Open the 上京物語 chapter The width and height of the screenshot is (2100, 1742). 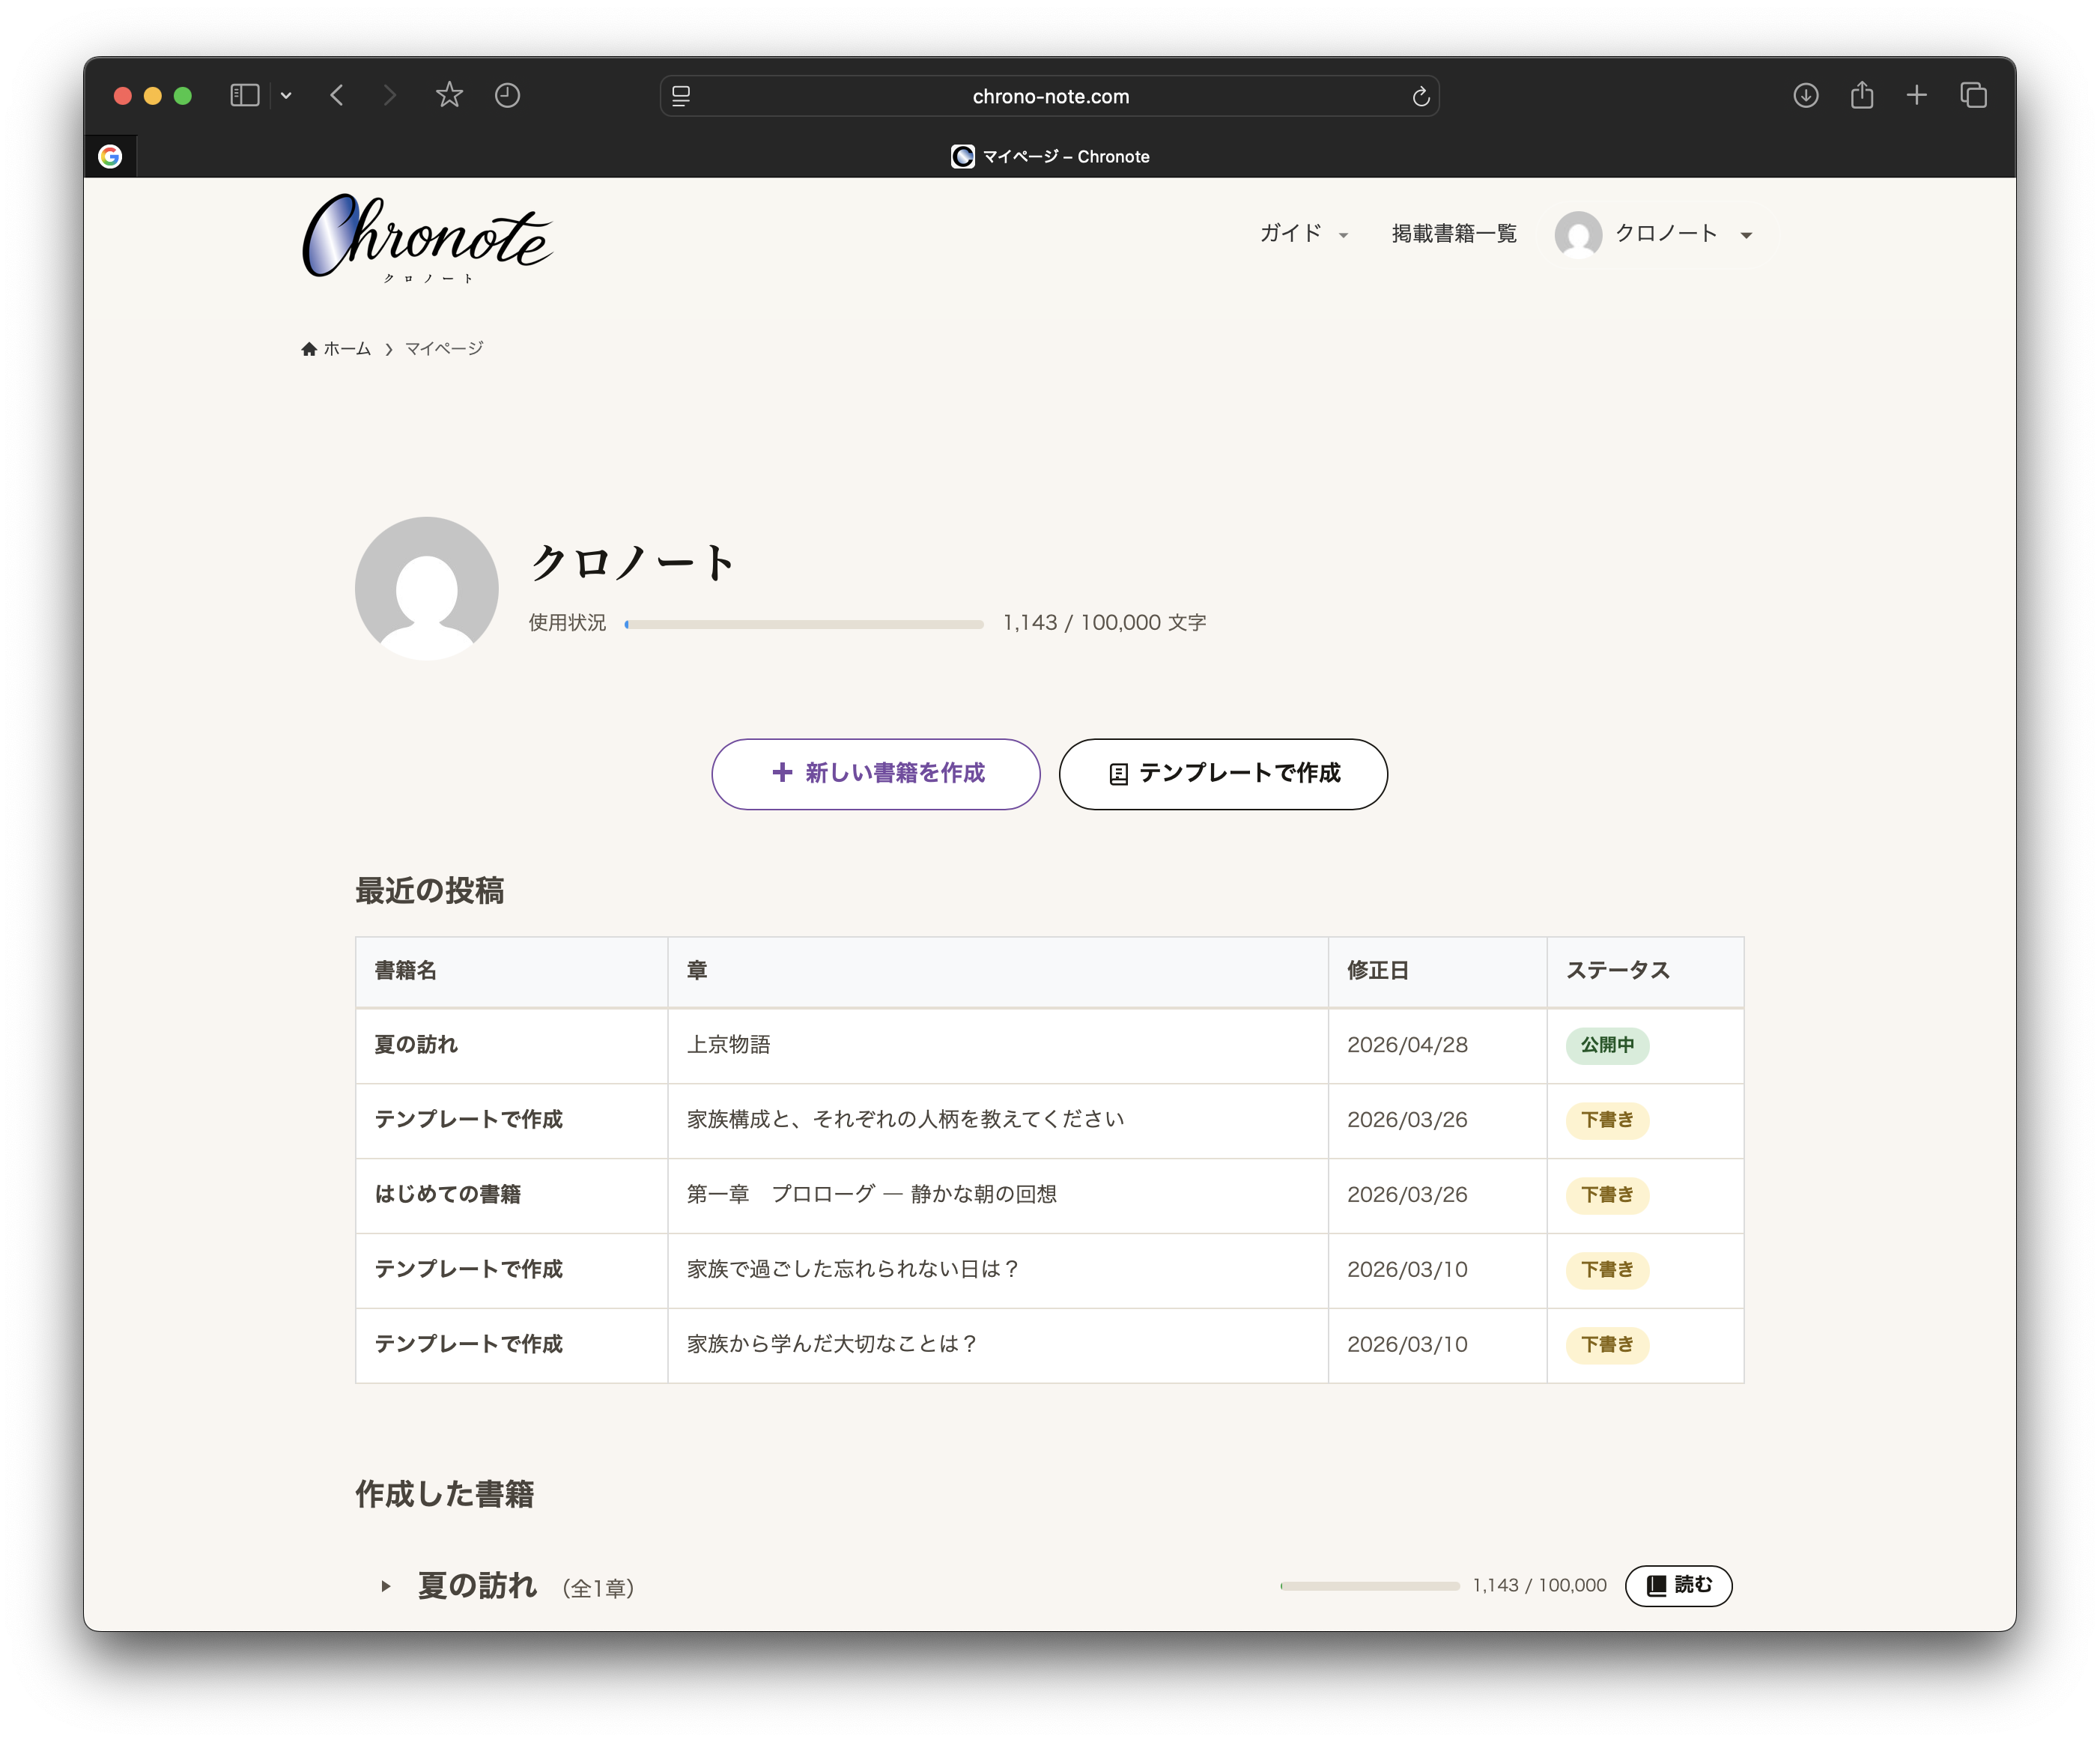click(729, 1045)
